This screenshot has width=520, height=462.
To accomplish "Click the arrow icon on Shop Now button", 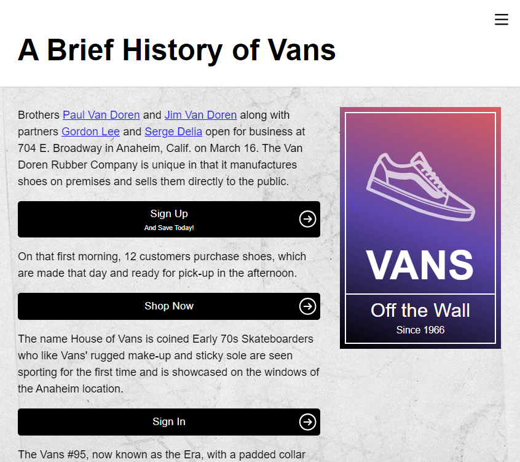I will click(307, 306).
